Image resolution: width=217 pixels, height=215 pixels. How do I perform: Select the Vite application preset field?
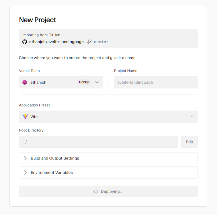point(108,117)
